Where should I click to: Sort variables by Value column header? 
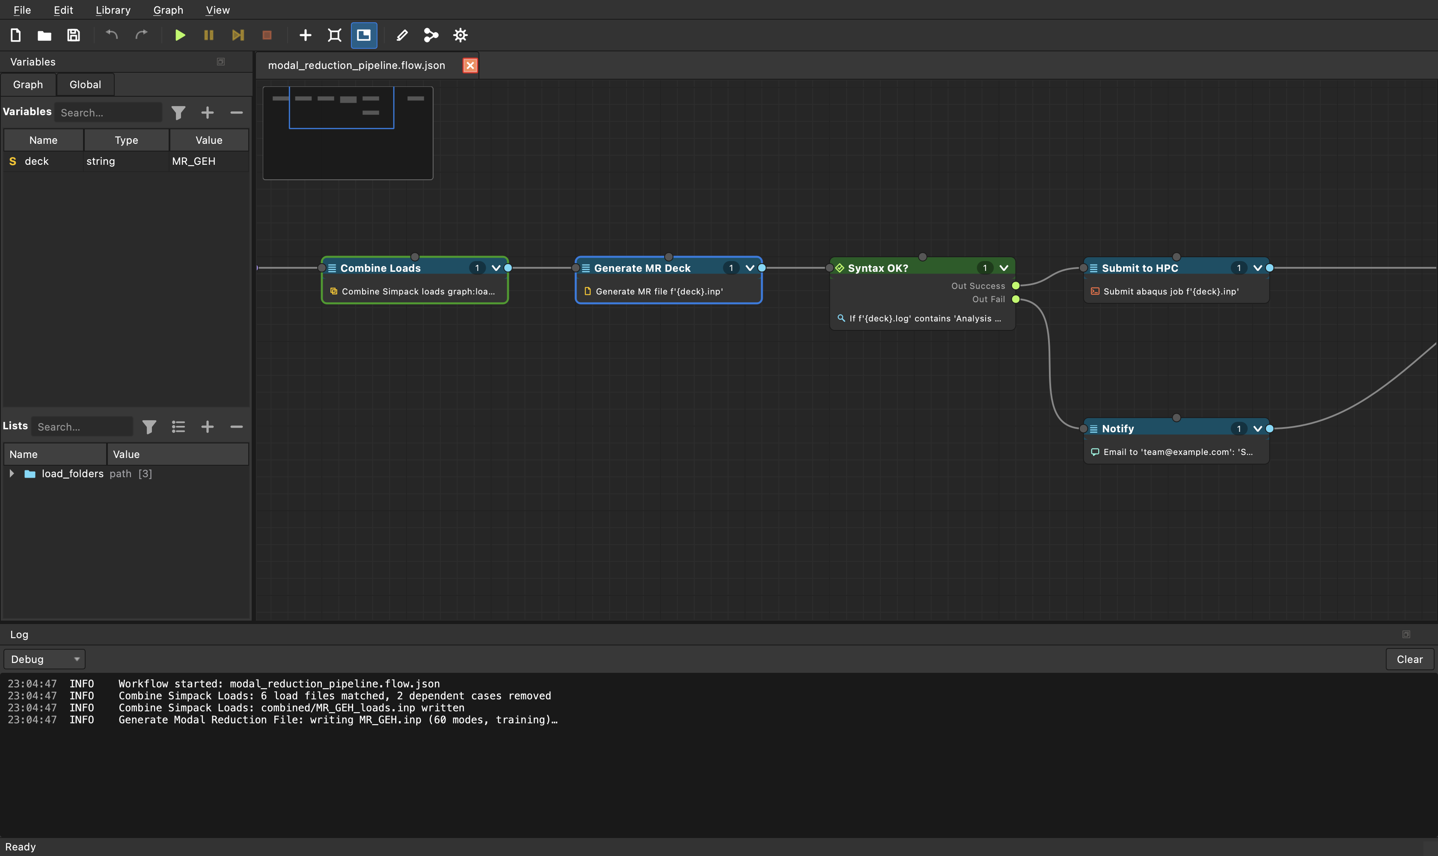click(209, 140)
